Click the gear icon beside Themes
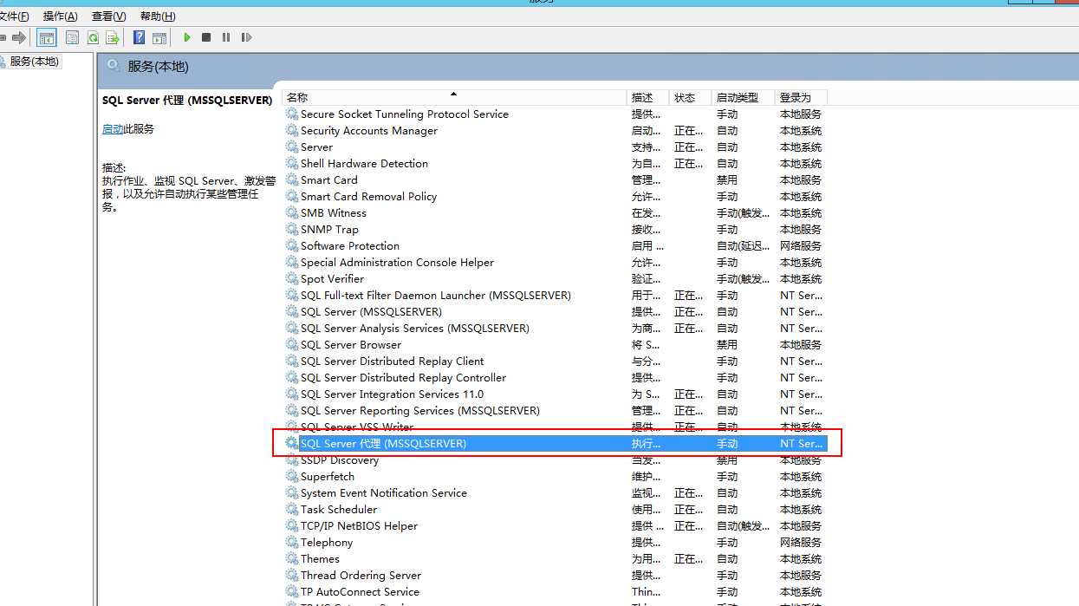 pyautogui.click(x=292, y=559)
